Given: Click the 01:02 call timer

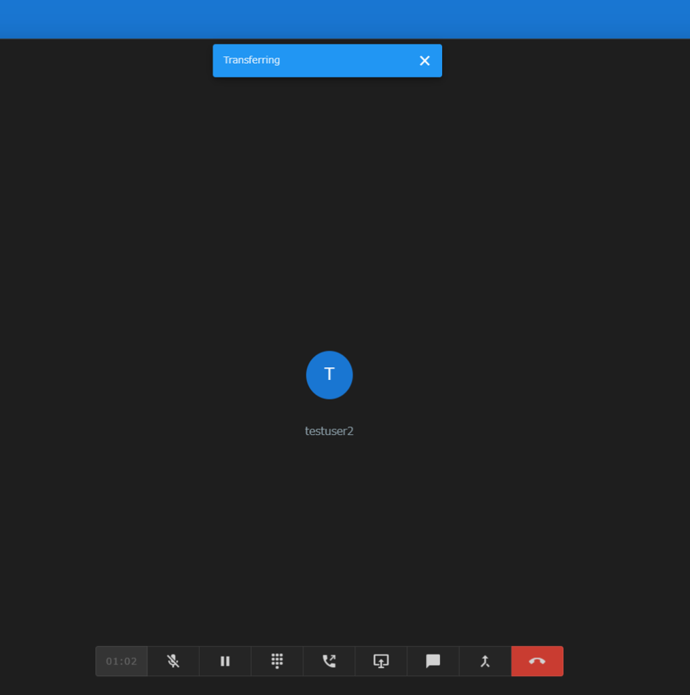Looking at the screenshot, I should pos(122,661).
